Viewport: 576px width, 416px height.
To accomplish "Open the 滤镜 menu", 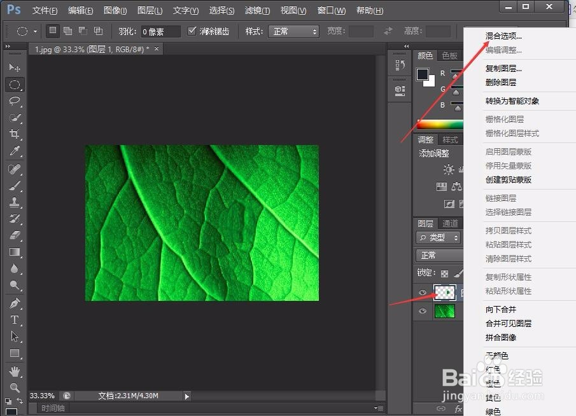I will [256, 10].
